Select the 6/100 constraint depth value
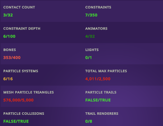 (9, 36)
